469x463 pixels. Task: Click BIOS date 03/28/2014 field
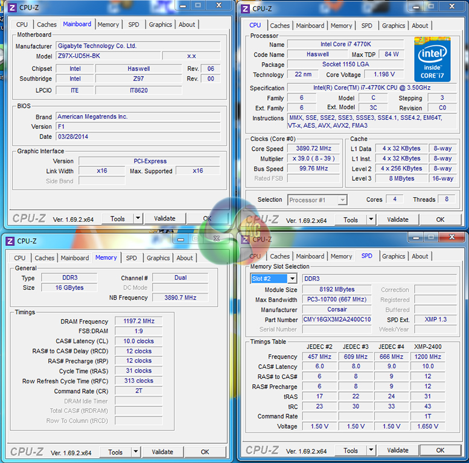[138, 136]
